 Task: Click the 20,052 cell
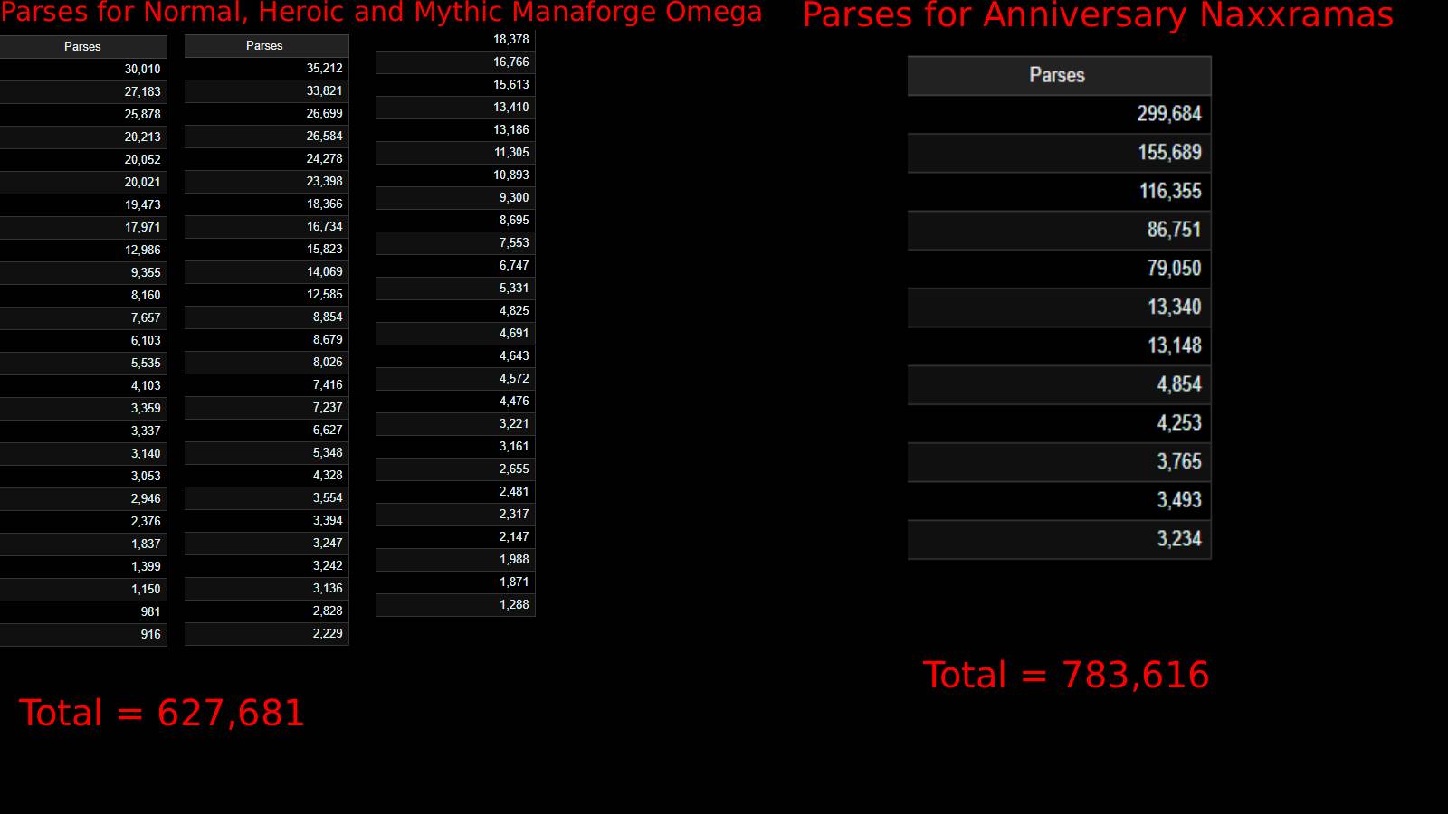83,159
